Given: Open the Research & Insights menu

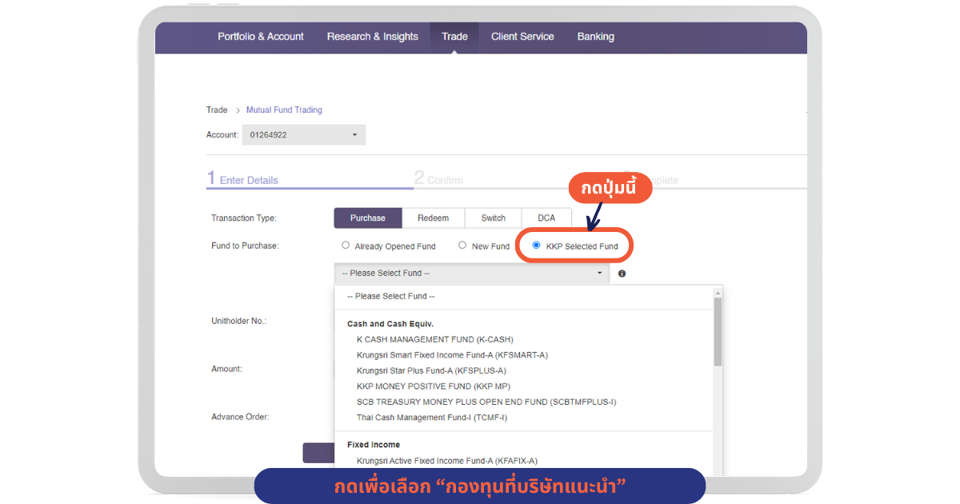Looking at the screenshot, I should tap(372, 37).
